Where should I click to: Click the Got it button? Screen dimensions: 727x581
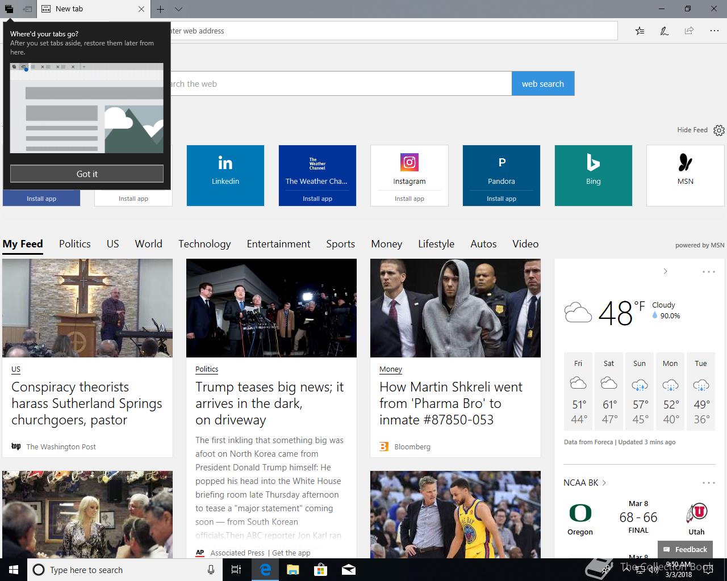tap(87, 174)
